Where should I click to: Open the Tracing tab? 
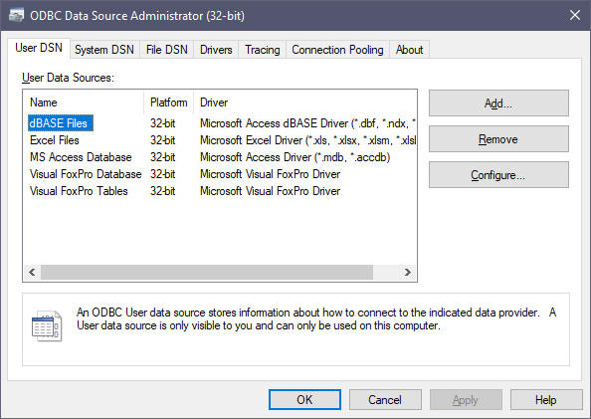point(263,50)
